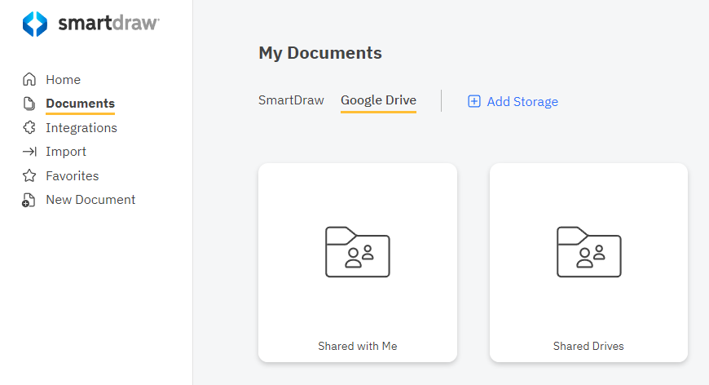The image size is (709, 385).
Task: Open the Shared Drives folder icon
Action: [x=588, y=252]
